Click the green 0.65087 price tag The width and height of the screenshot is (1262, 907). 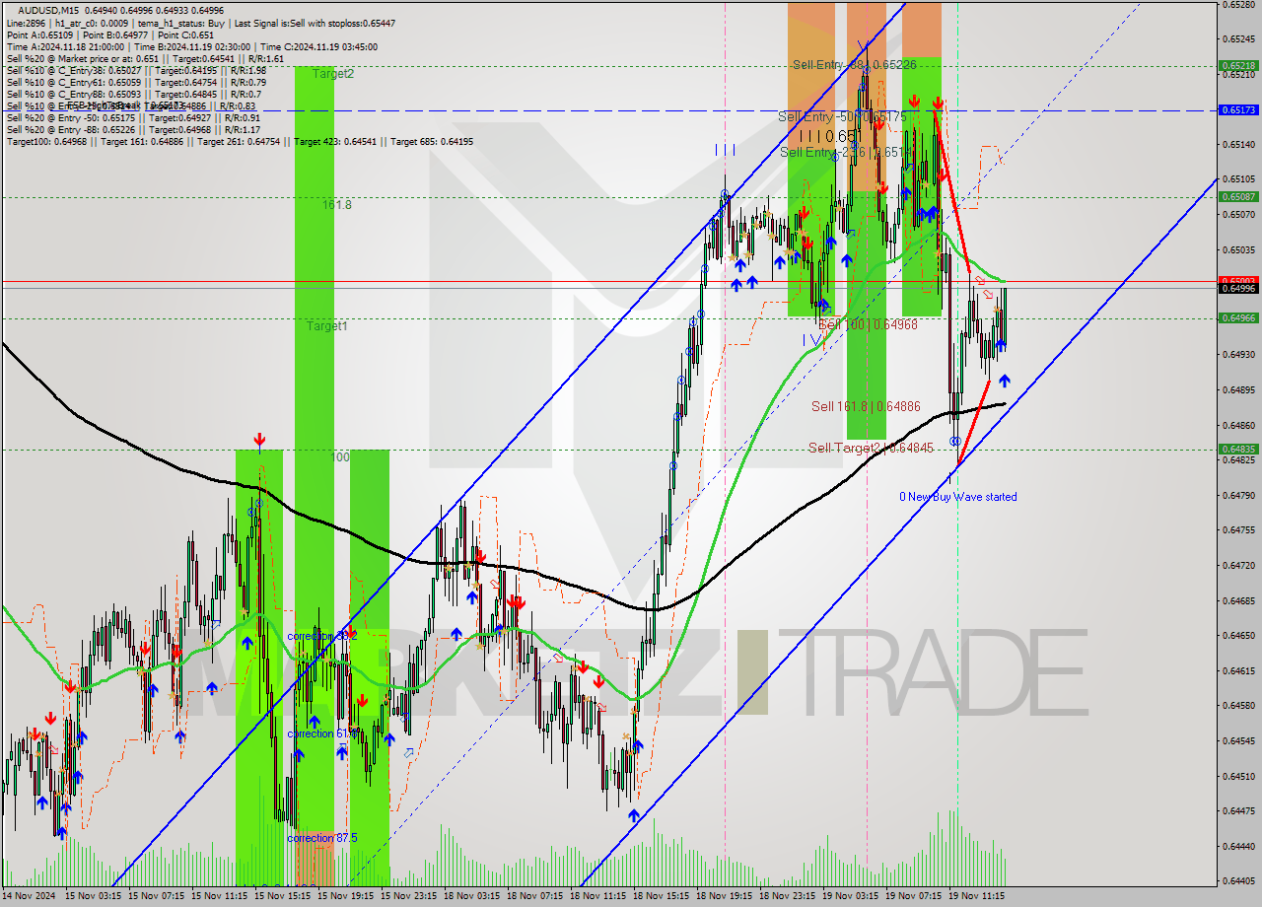pos(1238,196)
